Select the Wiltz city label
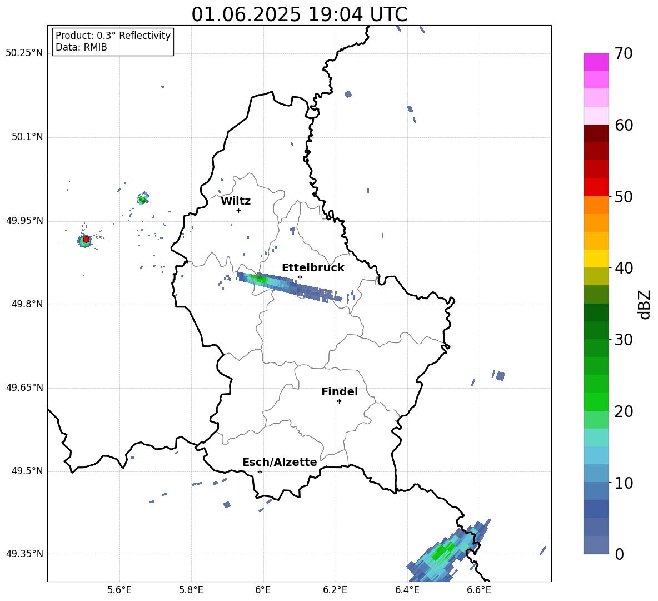The width and height of the screenshot is (658, 601). tap(236, 201)
